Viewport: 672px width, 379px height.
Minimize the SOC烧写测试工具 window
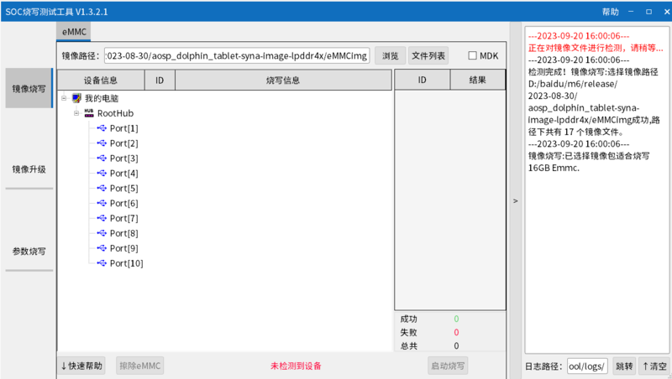tap(631, 12)
